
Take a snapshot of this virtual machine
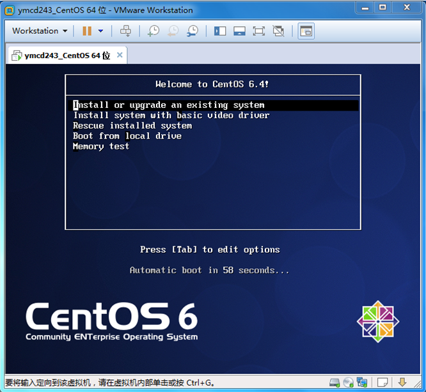click(154, 31)
